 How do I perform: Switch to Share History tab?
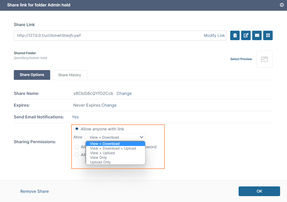tap(69, 75)
